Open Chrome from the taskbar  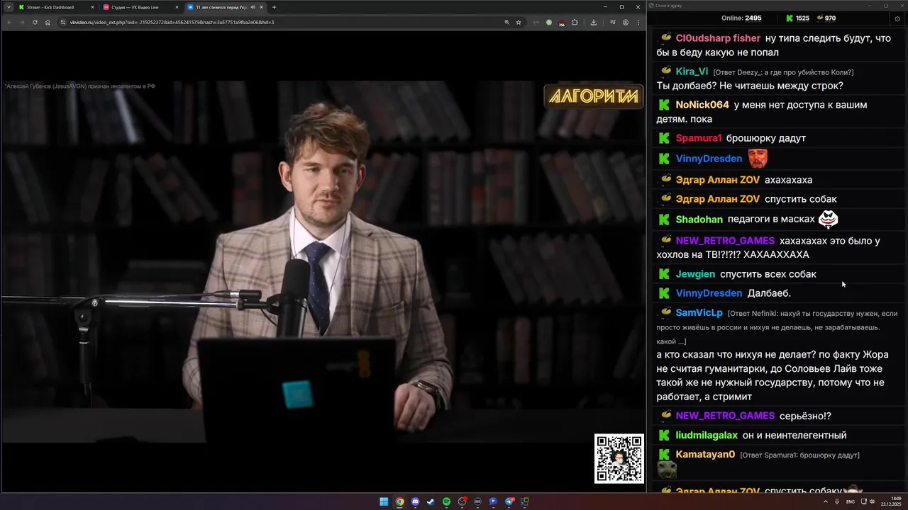(x=400, y=501)
